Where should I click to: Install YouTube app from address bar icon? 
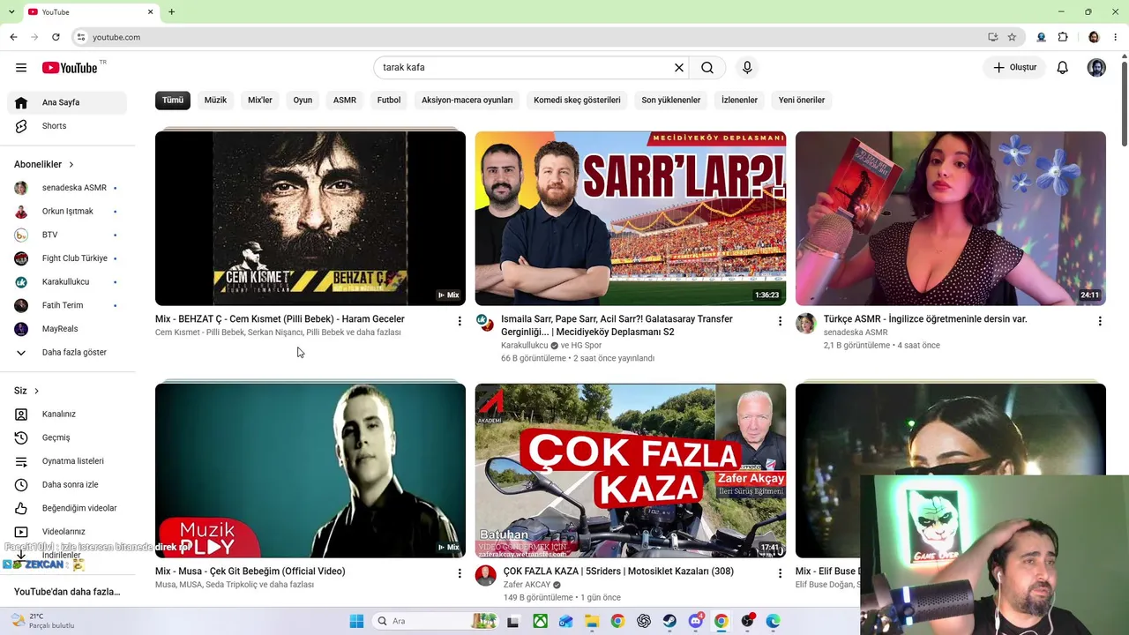click(993, 37)
